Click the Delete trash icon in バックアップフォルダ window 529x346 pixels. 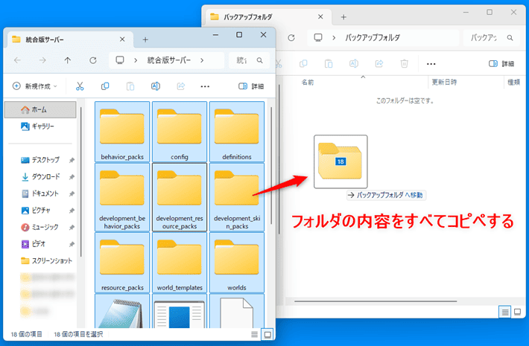coord(404,64)
